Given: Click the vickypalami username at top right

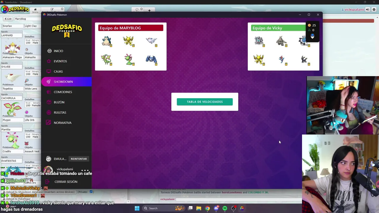Looking at the screenshot, I should [x=353, y=9].
